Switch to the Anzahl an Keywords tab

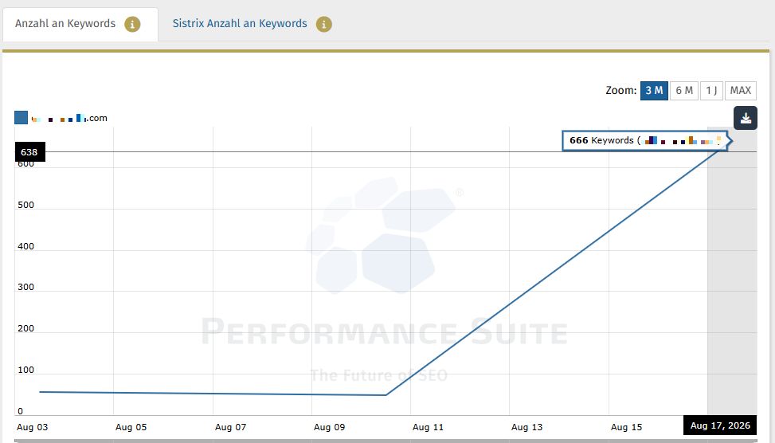[x=80, y=24]
